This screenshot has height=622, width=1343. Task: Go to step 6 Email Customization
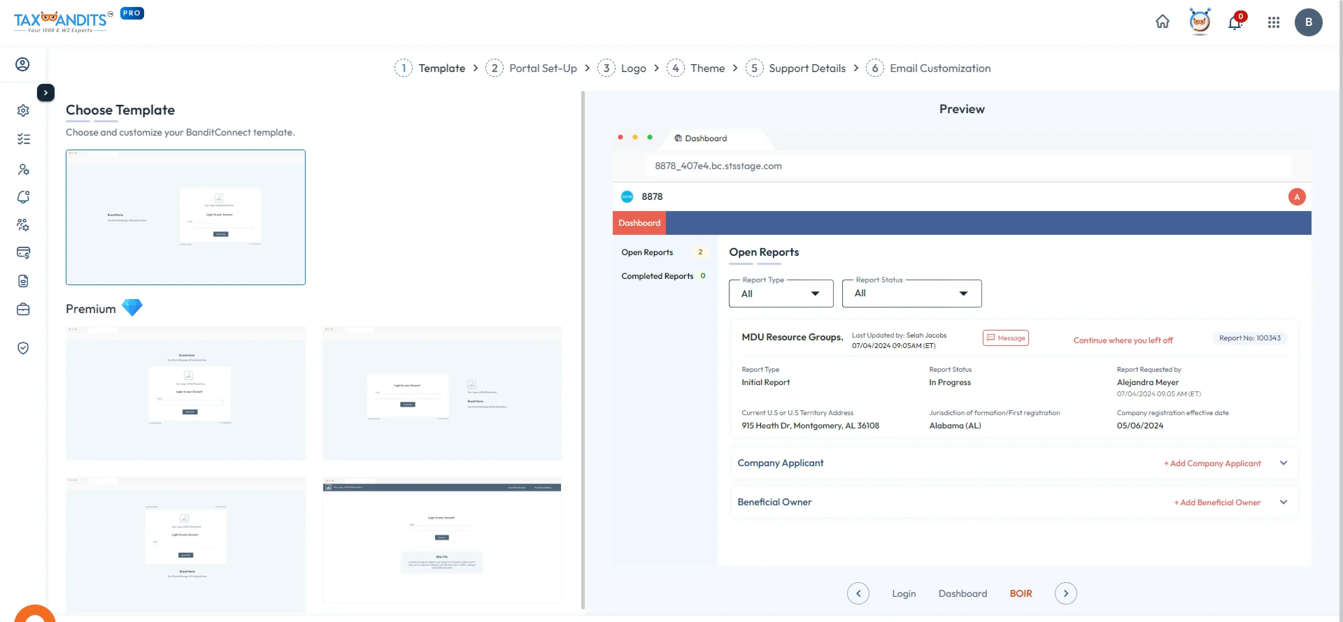928,68
